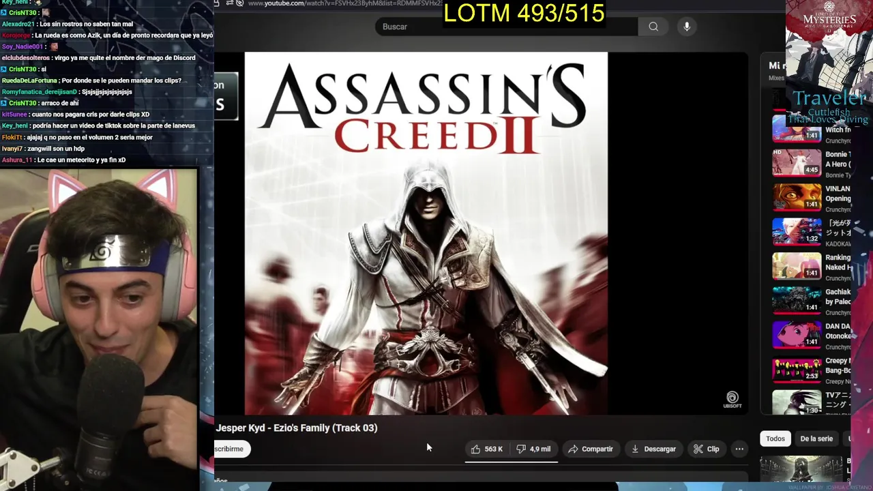
Task: Create a Clip using scissors button
Action: [707, 449]
